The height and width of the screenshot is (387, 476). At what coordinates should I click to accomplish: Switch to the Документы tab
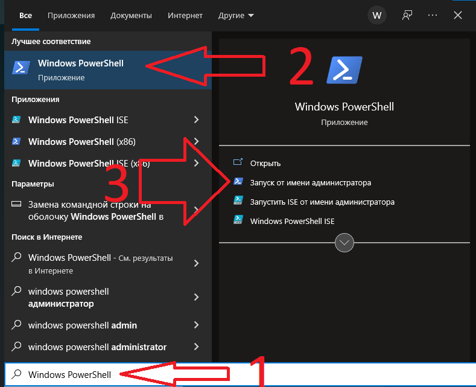coord(131,16)
